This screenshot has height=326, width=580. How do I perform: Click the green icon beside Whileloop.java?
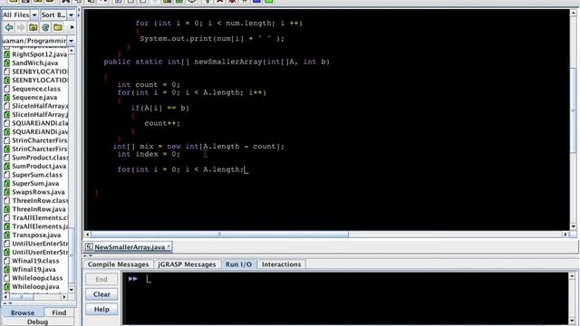[x=6, y=286]
